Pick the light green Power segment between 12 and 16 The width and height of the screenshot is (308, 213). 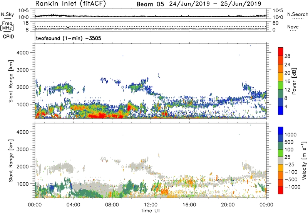coord(281,85)
